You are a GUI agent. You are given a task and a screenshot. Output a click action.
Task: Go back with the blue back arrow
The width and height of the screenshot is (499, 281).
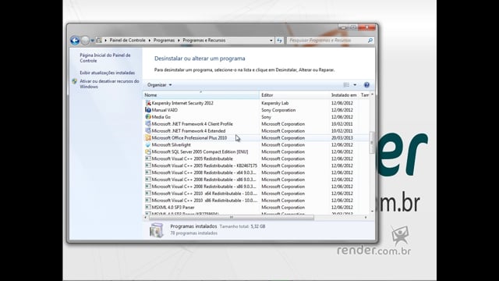pos(75,41)
